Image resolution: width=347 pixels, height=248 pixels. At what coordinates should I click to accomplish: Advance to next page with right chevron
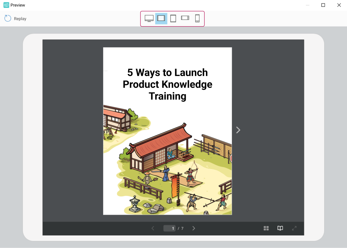point(238,130)
